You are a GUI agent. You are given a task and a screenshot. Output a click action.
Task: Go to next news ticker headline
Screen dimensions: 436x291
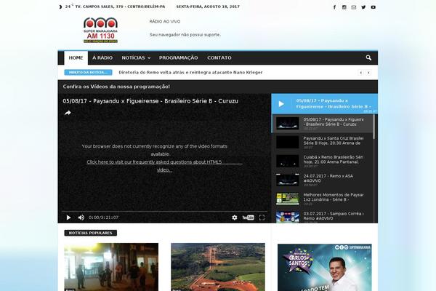tap(368, 73)
